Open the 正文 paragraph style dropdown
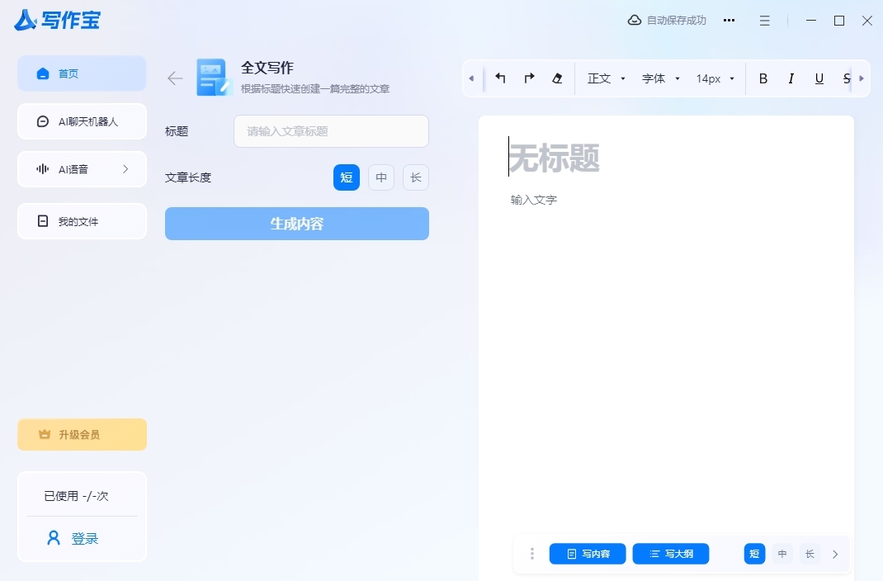 604,78
